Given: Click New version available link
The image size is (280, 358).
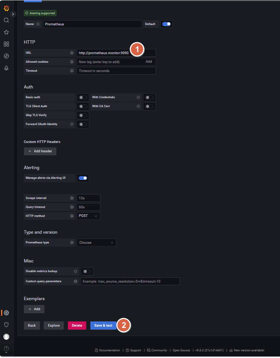Looking at the screenshot, I should 247,350.
